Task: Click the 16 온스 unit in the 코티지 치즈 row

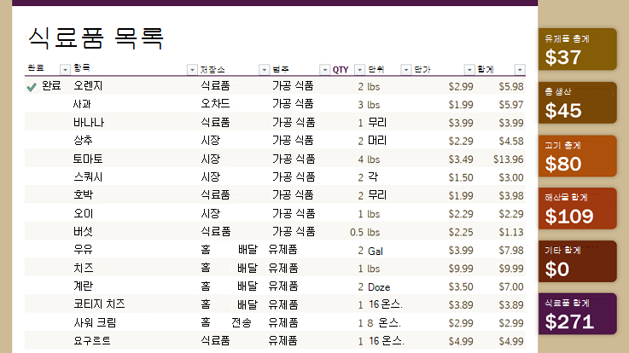Action: [x=386, y=304]
